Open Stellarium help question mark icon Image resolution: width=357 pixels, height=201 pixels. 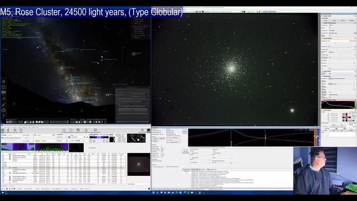point(3,116)
